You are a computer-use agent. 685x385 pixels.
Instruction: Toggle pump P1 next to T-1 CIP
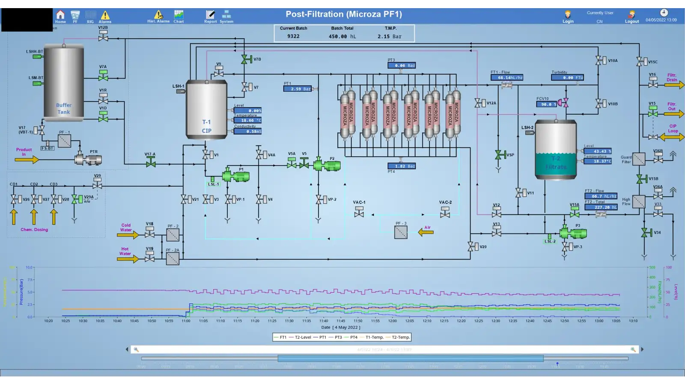(x=235, y=176)
